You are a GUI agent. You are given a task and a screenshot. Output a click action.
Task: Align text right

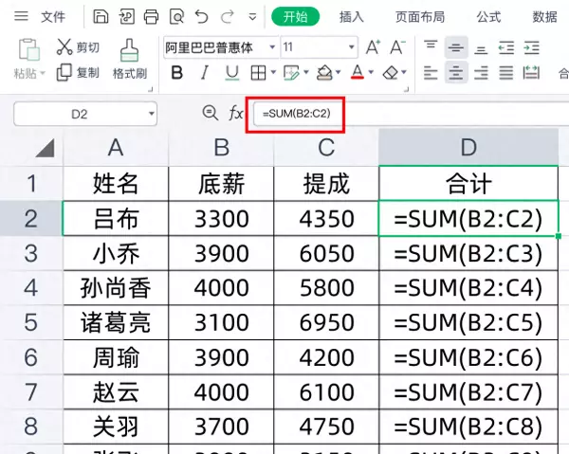[x=481, y=73]
